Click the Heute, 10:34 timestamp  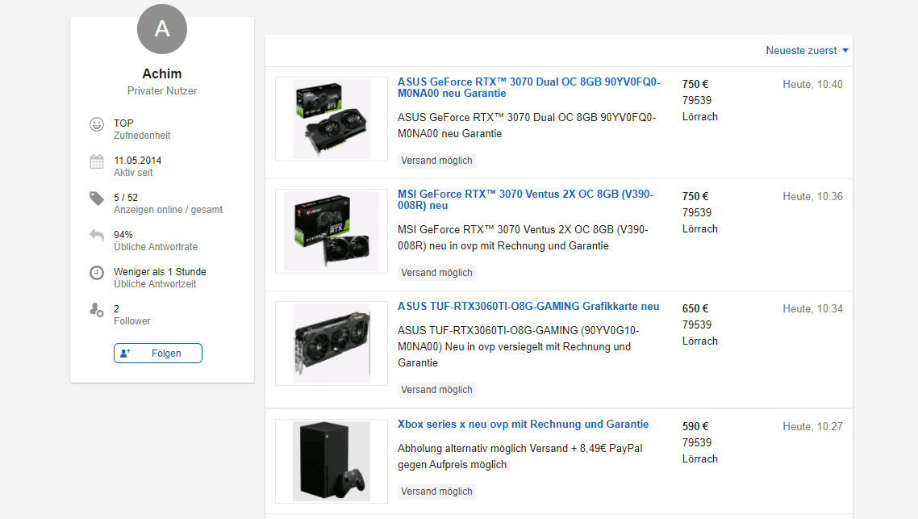(812, 308)
